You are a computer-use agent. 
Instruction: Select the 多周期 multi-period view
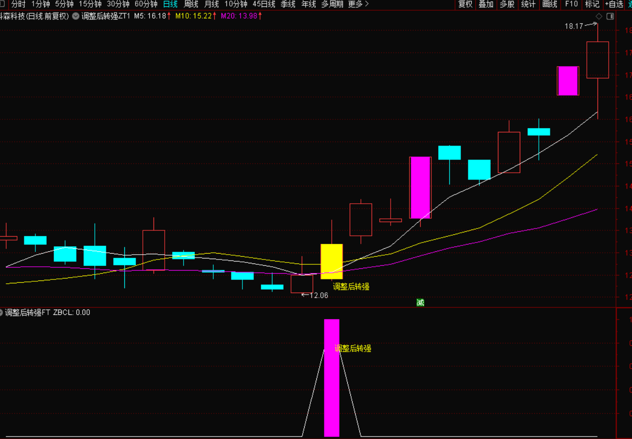332,4
